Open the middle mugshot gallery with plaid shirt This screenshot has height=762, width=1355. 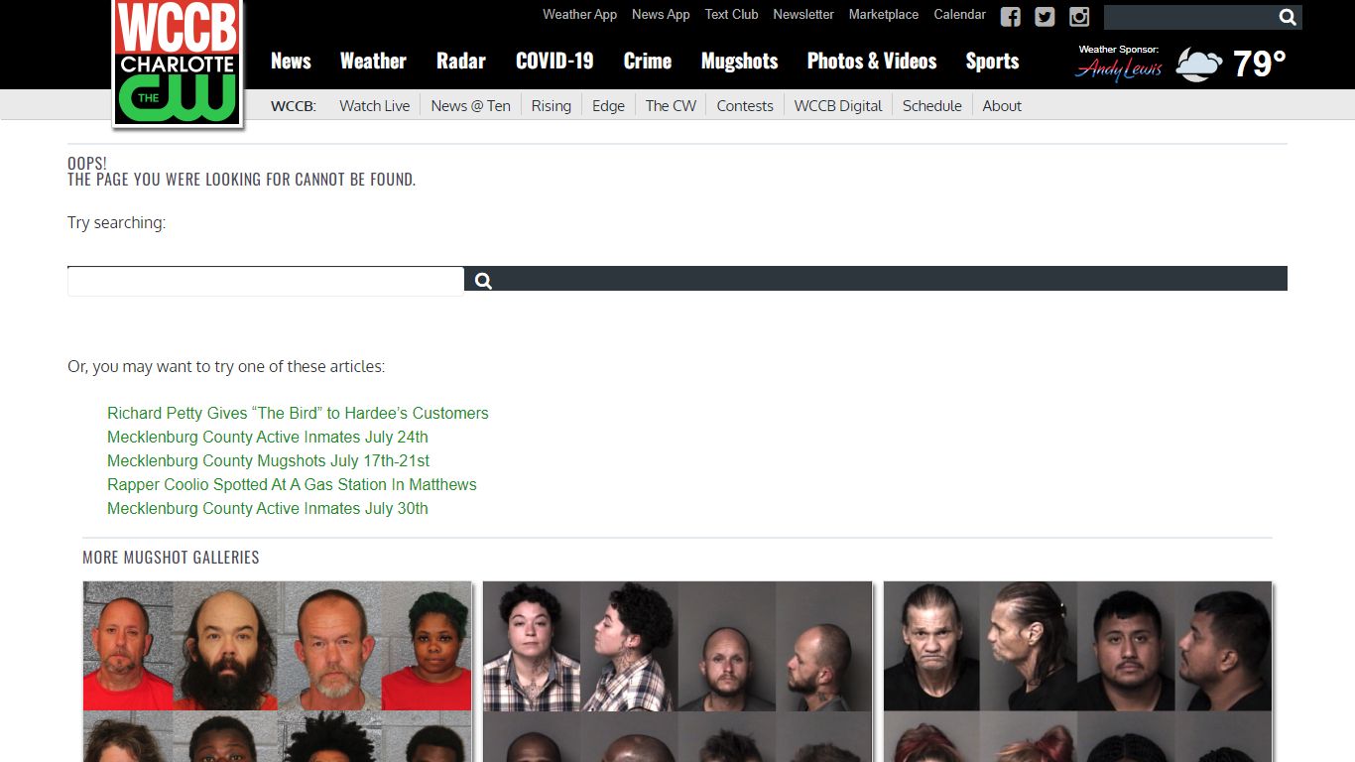pos(677,672)
